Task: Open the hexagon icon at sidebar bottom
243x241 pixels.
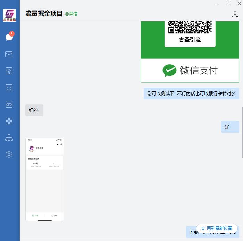Action: tap(9, 154)
